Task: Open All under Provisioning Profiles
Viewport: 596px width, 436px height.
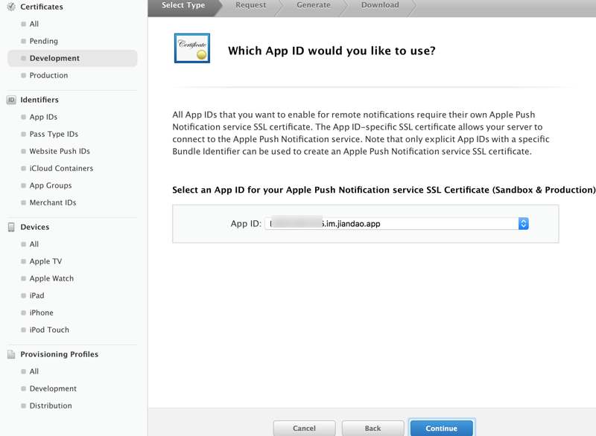Action: pyautogui.click(x=34, y=371)
